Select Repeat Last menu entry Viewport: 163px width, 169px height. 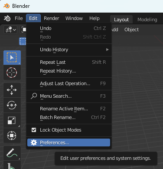tap(69, 62)
